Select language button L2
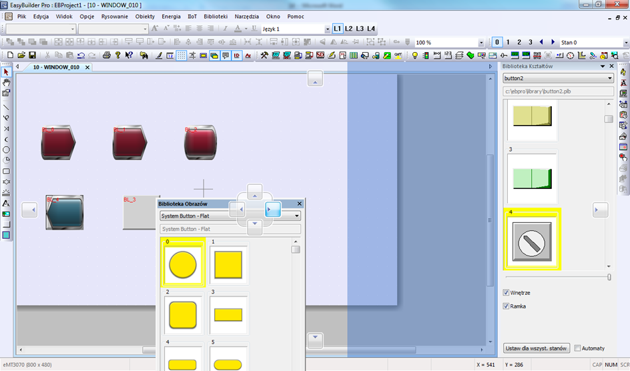The width and height of the screenshot is (630, 371). pos(348,29)
